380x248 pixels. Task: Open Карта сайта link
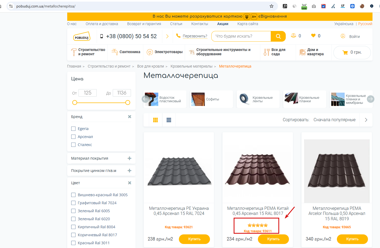click(x=248, y=24)
